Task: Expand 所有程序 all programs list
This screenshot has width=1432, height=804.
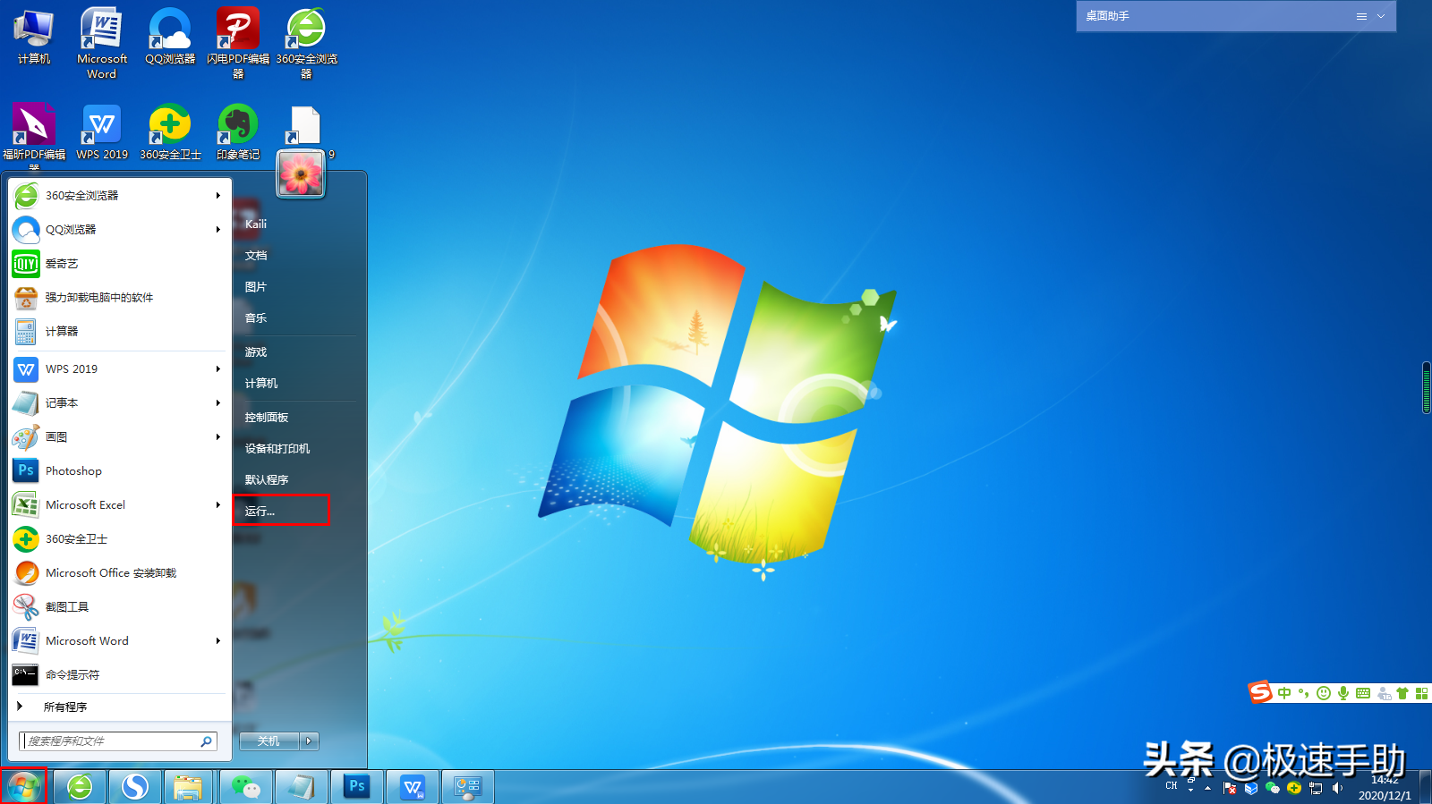Action: point(64,707)
